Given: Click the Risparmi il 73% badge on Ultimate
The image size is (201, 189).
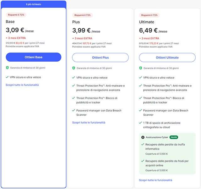Looking at the screenshot, I should [149, 15].
